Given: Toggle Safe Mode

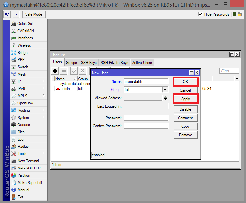Looking at the screenshot, I should [34, 14].
